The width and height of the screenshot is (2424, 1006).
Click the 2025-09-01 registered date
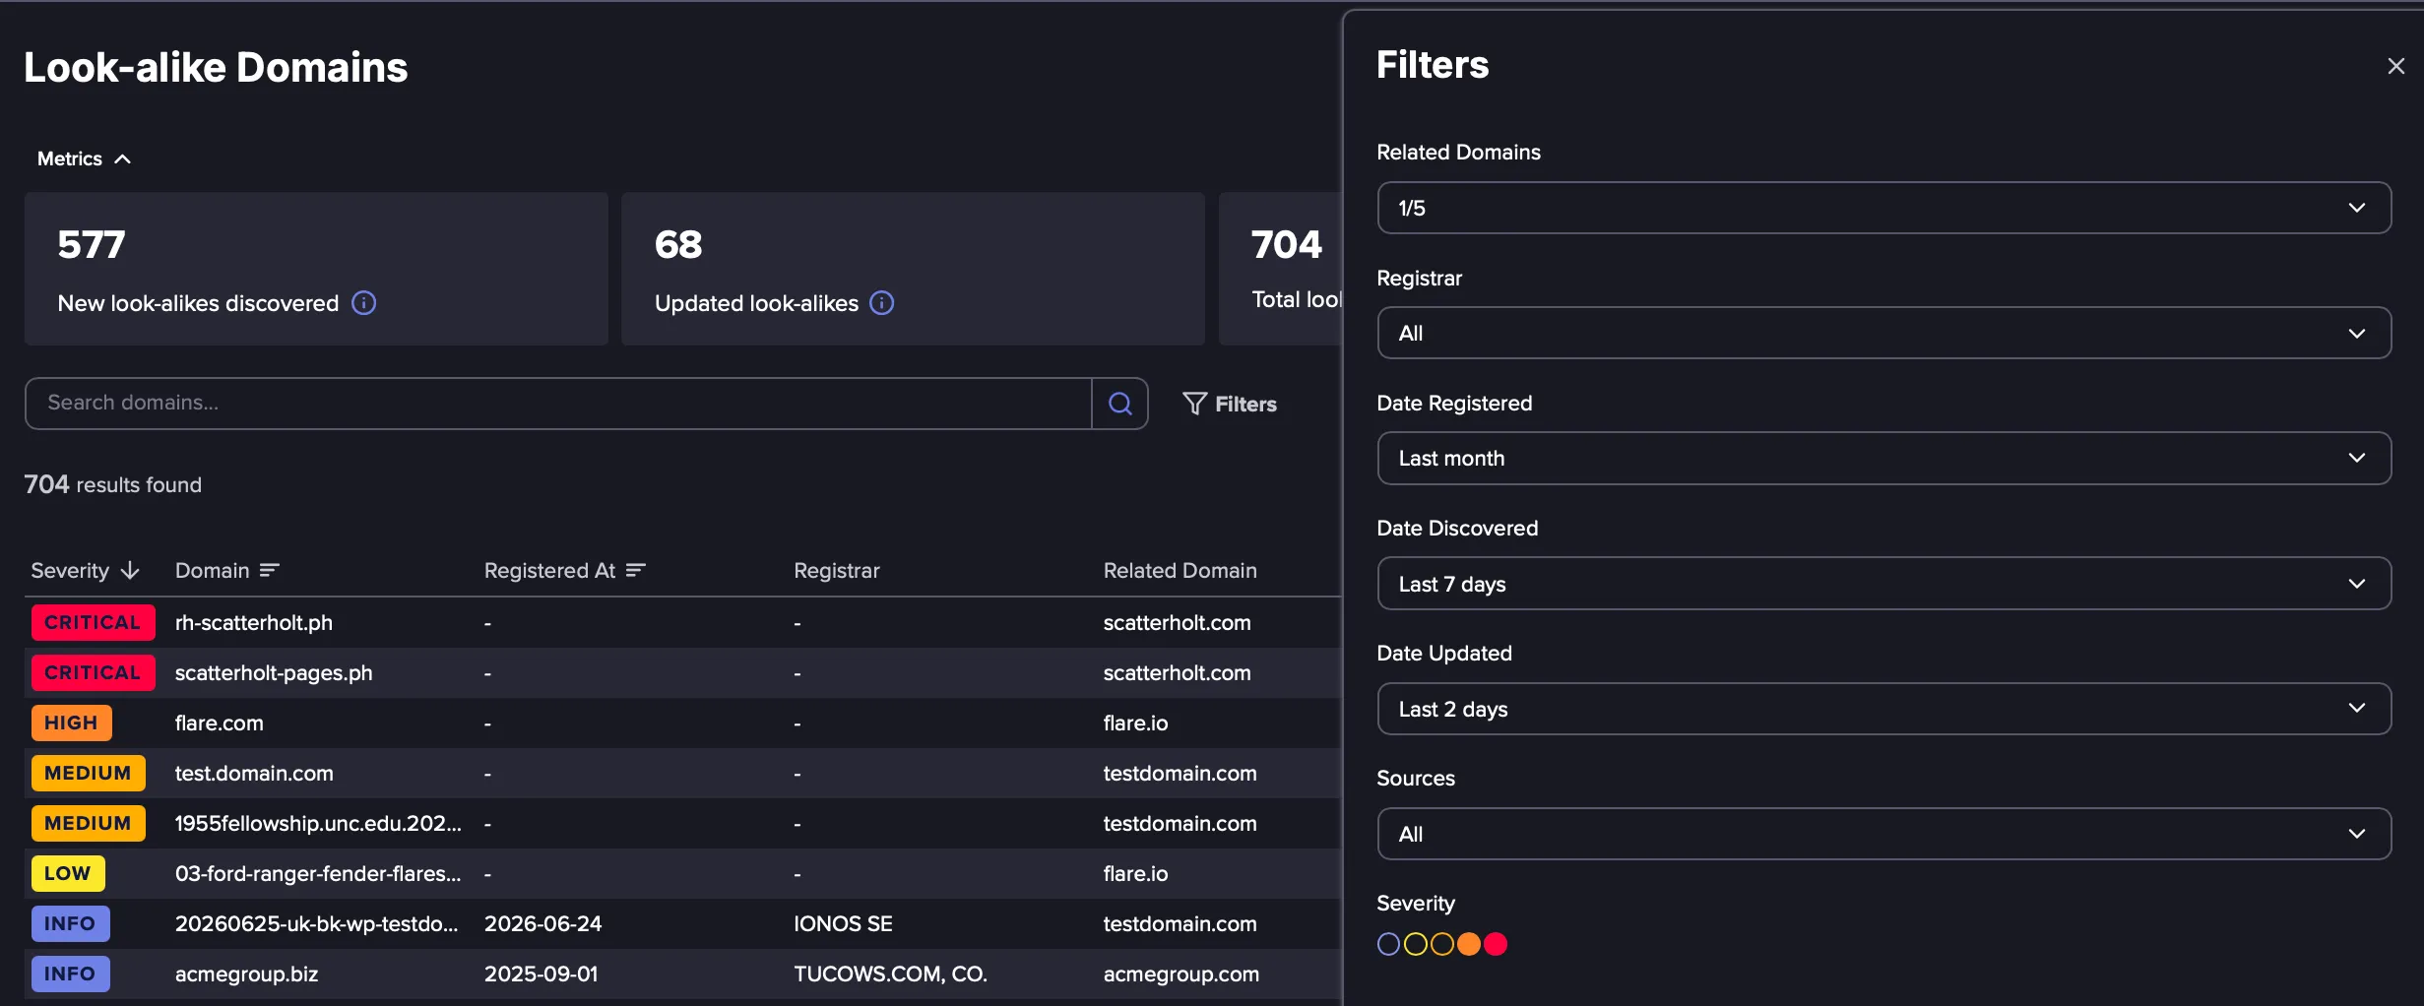(x=541, y=975)
